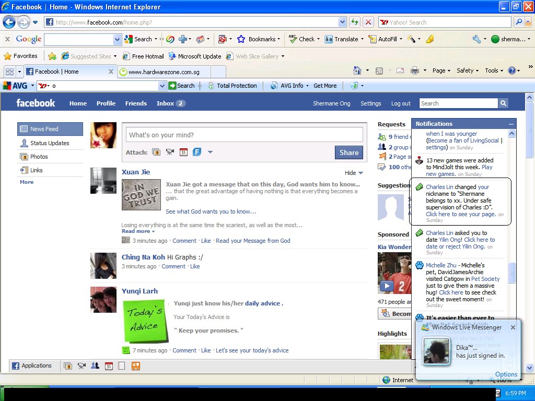535x401 pixels.
Task: Click the IE back navigation button
Action: pyautogui.click(x=9, y=22)
